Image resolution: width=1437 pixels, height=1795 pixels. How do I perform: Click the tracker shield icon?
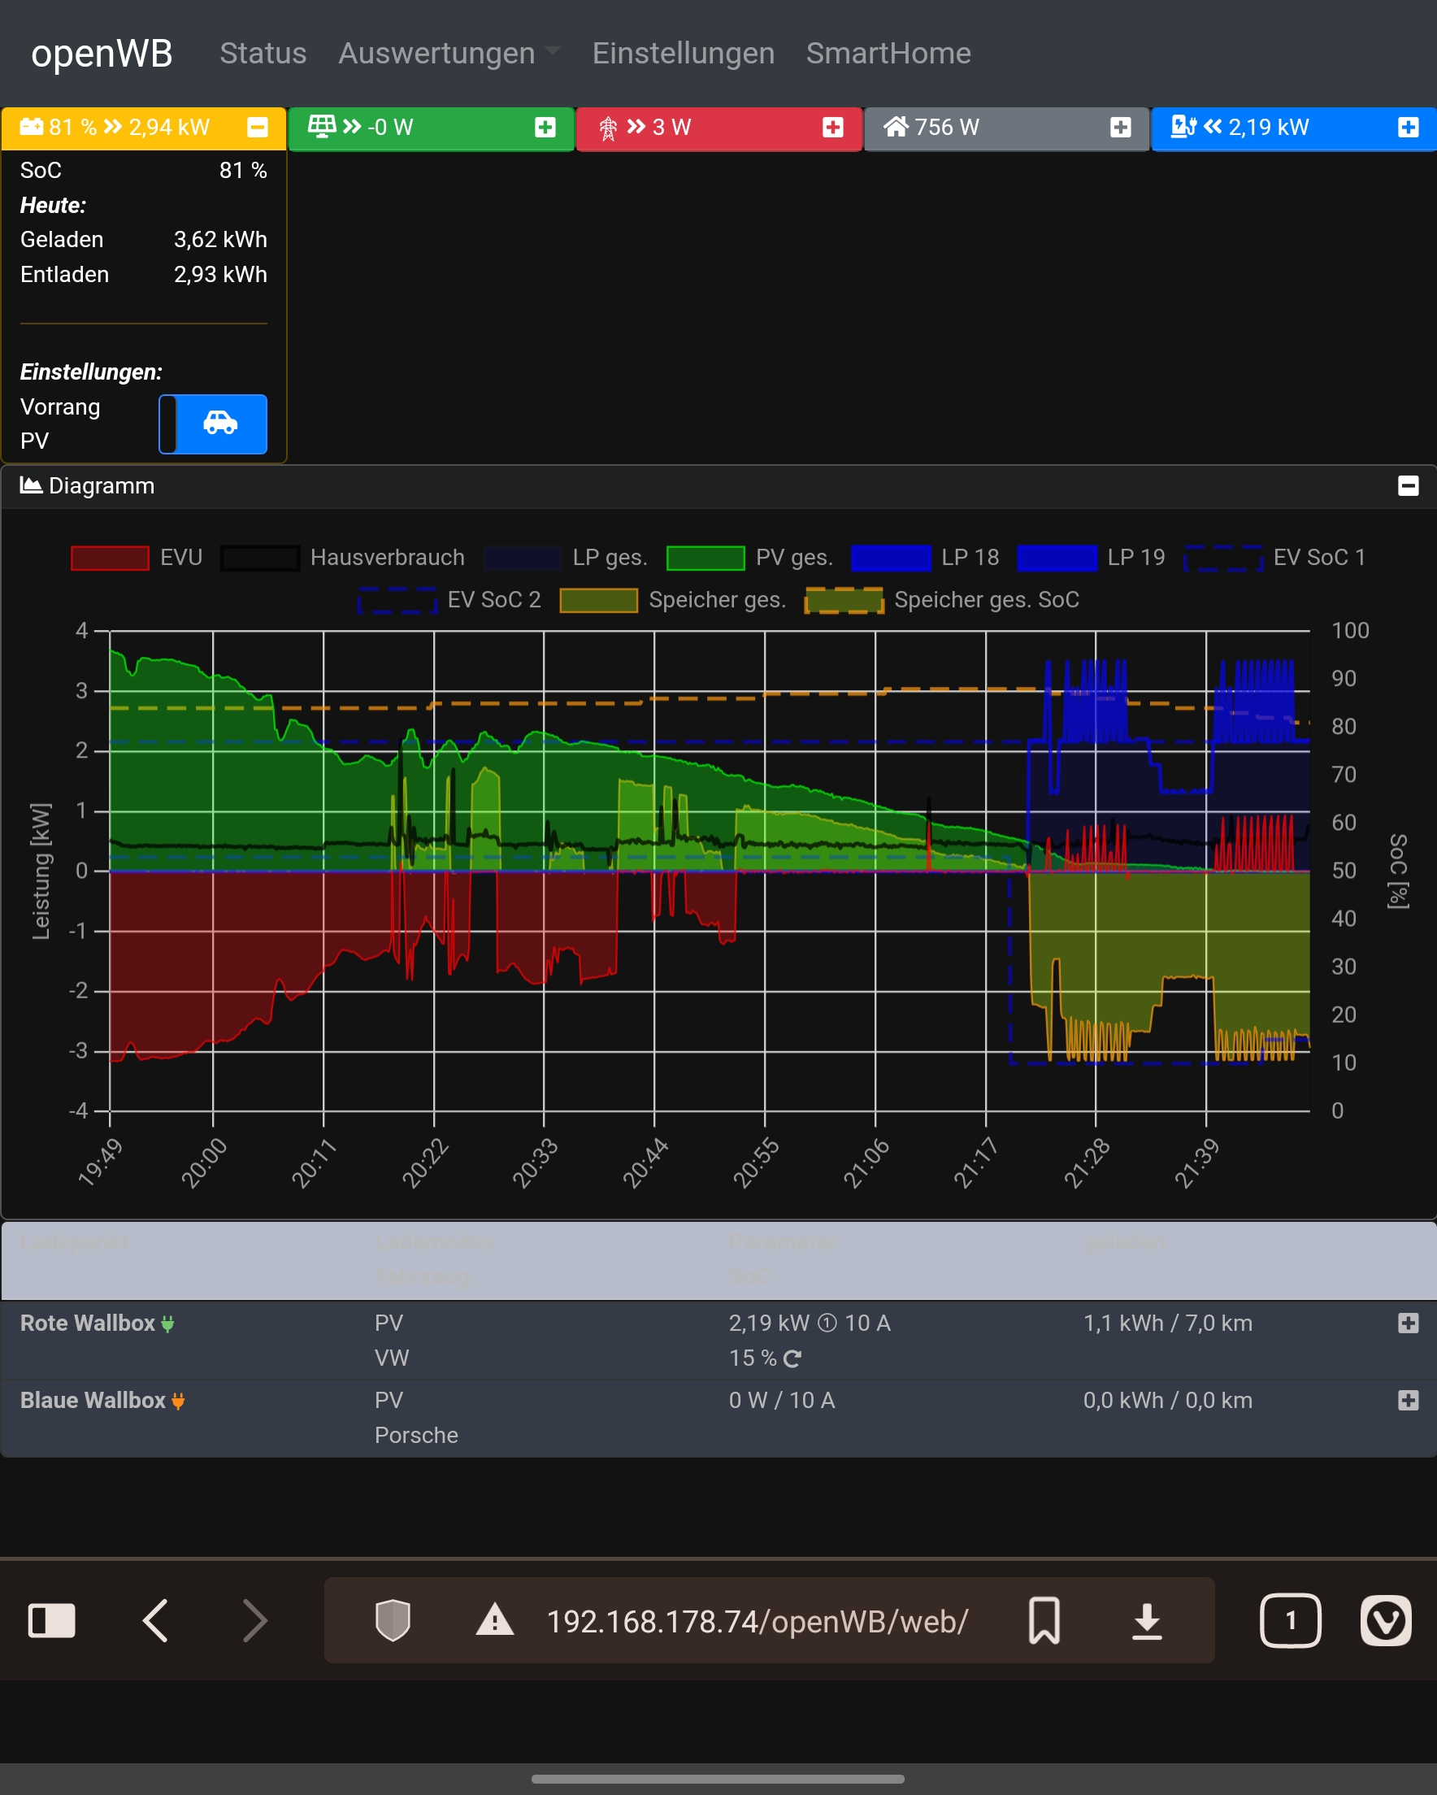tap(392, 1620)
